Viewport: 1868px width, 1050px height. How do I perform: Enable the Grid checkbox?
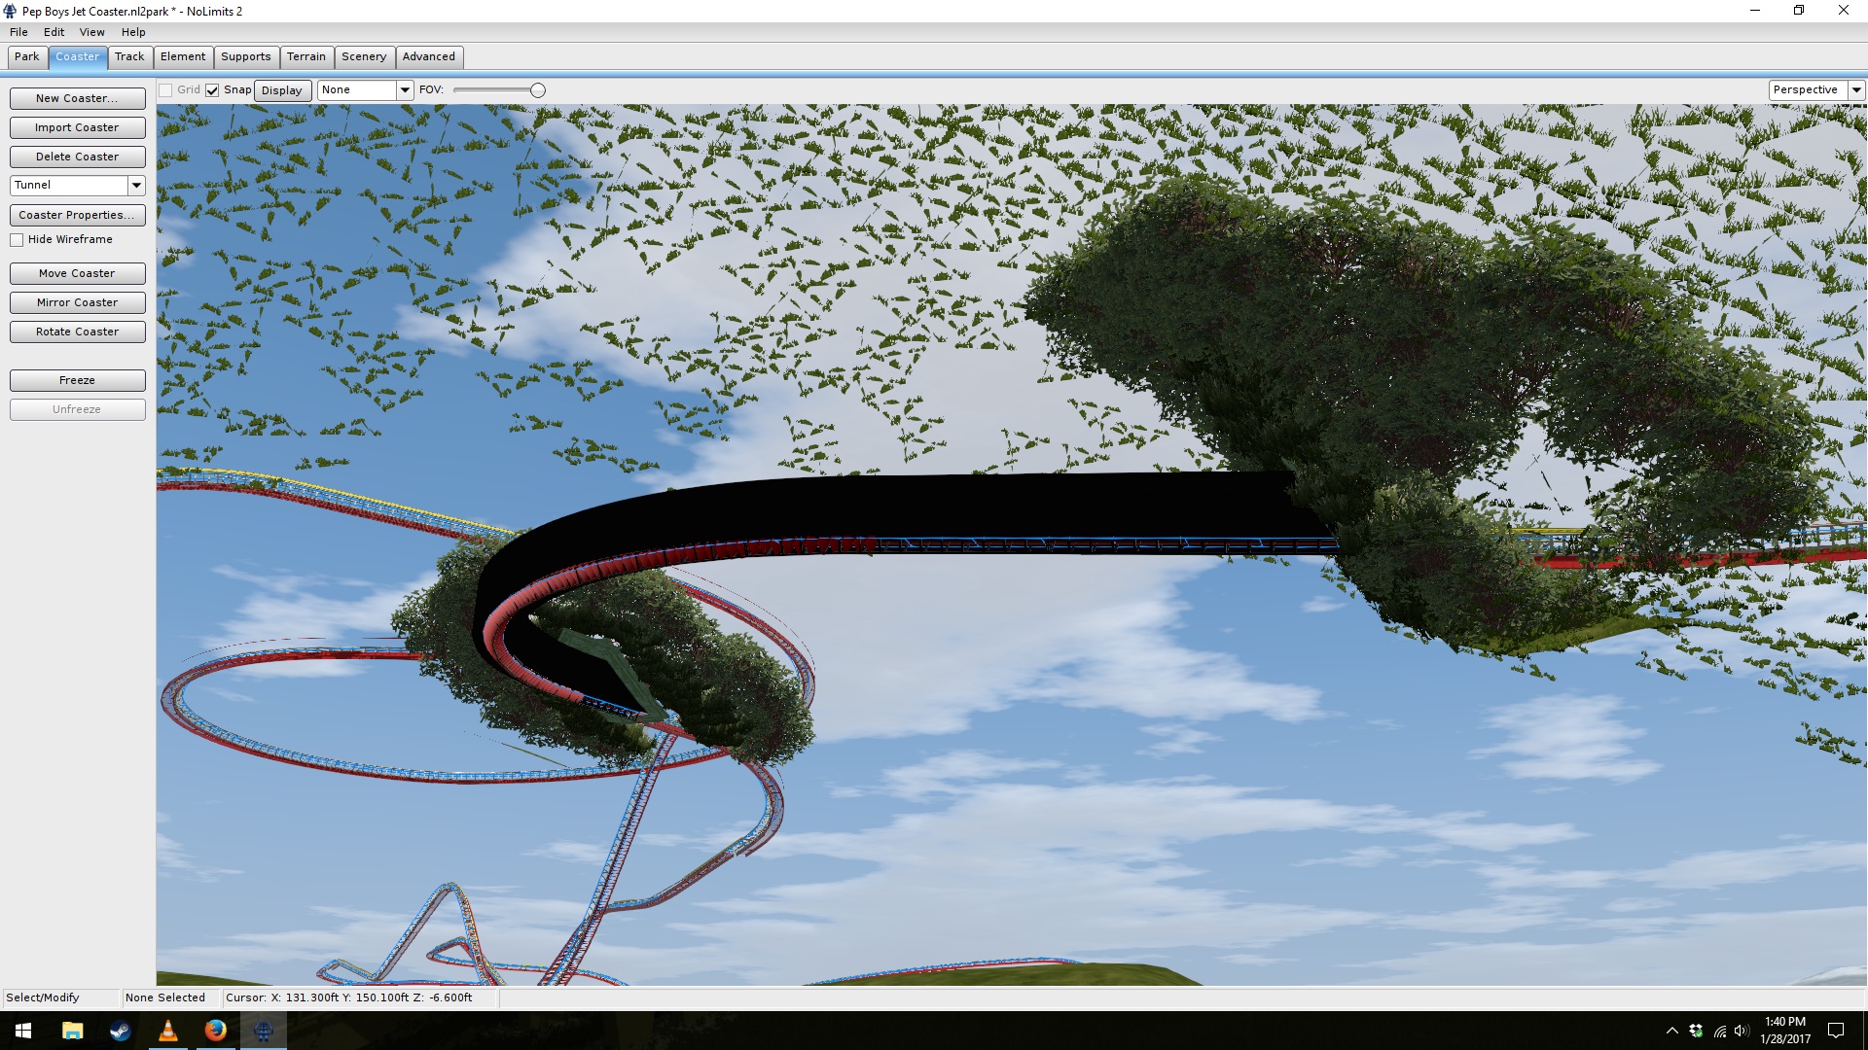pos(165,90)
